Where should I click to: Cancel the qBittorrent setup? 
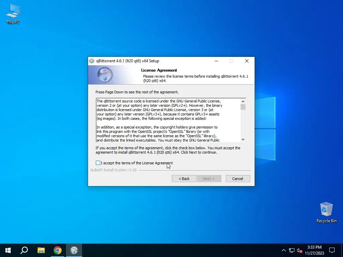[238, 179]
